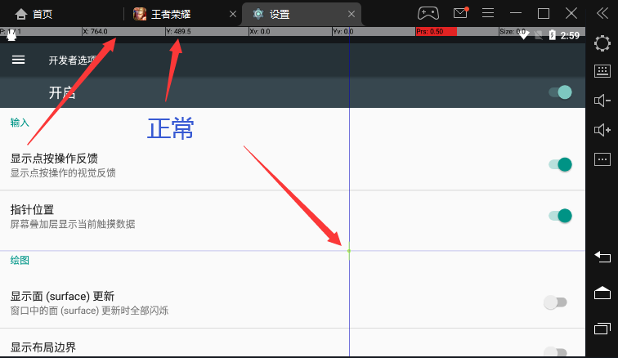
Task: Collapse the right sidebar with double chevron
Action: (x=602, y=13)
